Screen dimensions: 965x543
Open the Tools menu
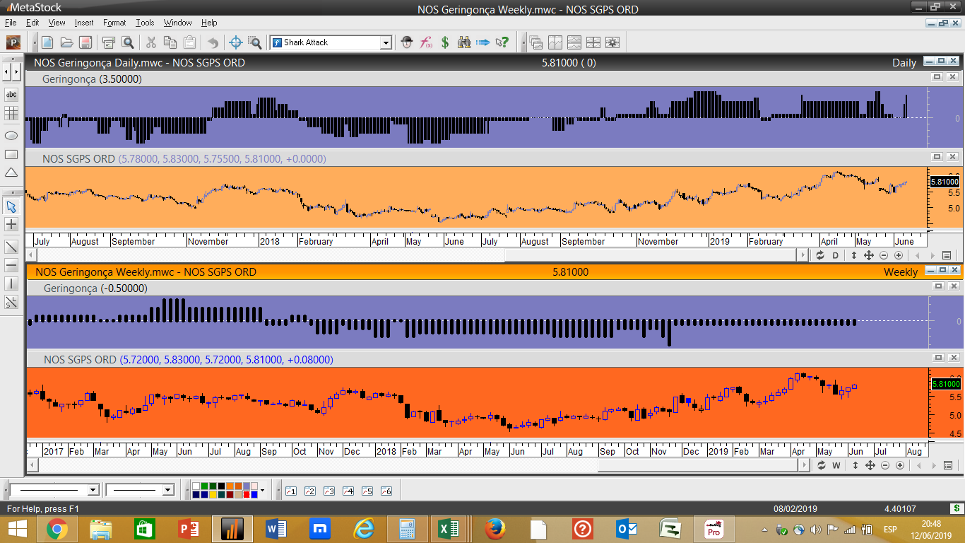click(145, 23)
